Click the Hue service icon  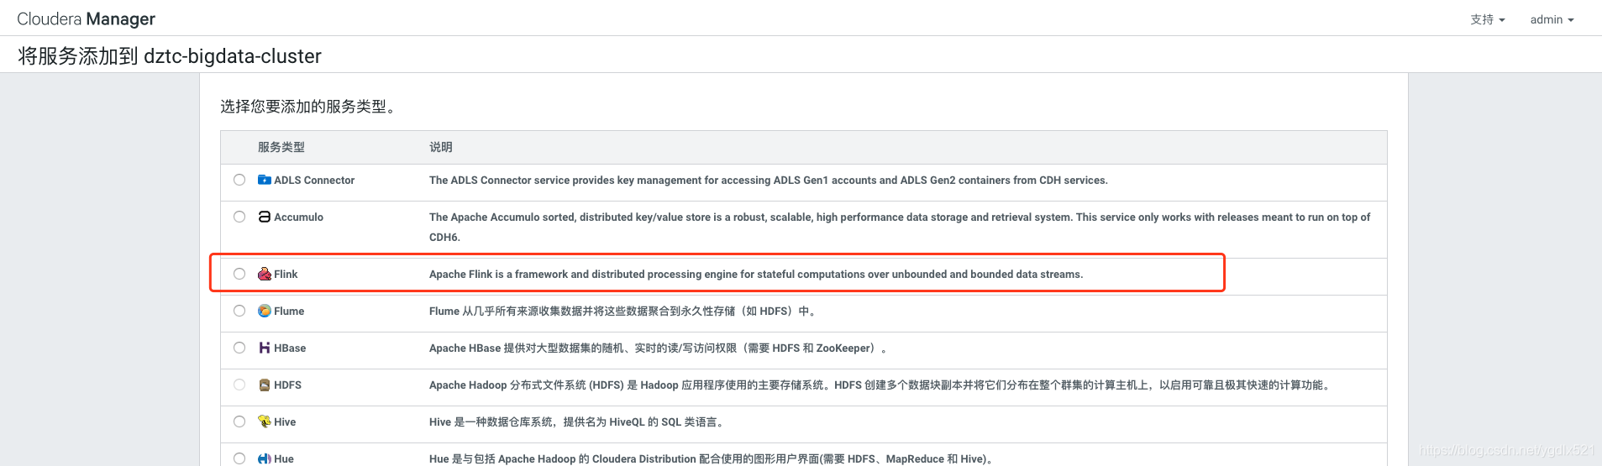click(x=265, y=458)
